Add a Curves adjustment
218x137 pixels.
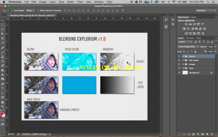click(194, 24)
